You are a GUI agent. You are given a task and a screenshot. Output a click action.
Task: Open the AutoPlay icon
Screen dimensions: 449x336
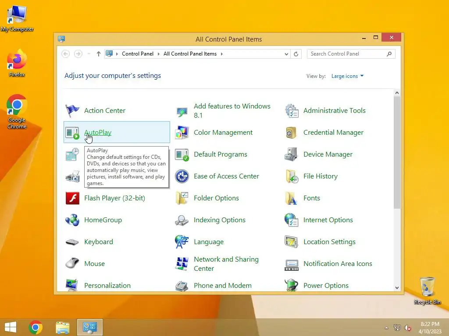[72, 133]
